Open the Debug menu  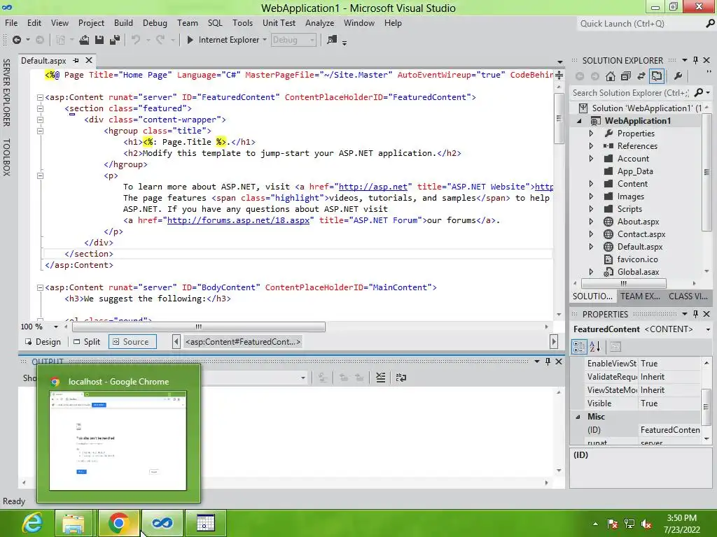[155, 23]
